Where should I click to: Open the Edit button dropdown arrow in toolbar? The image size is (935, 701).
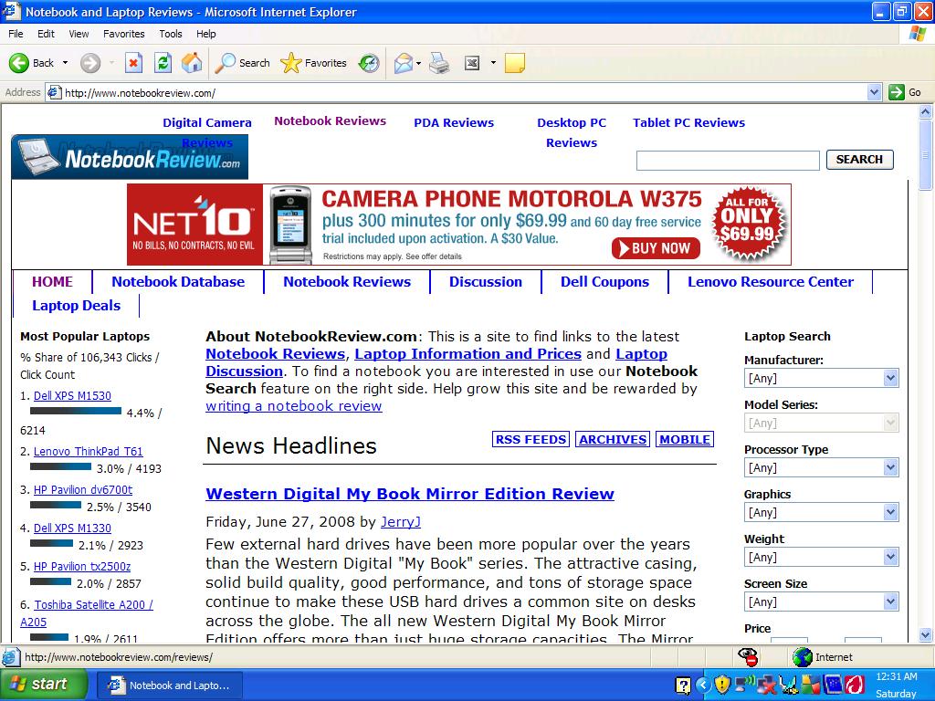click(493, 63)
